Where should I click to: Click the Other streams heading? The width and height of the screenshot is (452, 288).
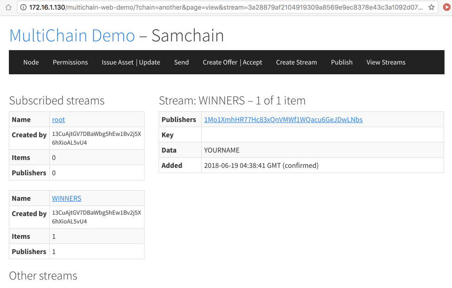click(x=43, y=276)
